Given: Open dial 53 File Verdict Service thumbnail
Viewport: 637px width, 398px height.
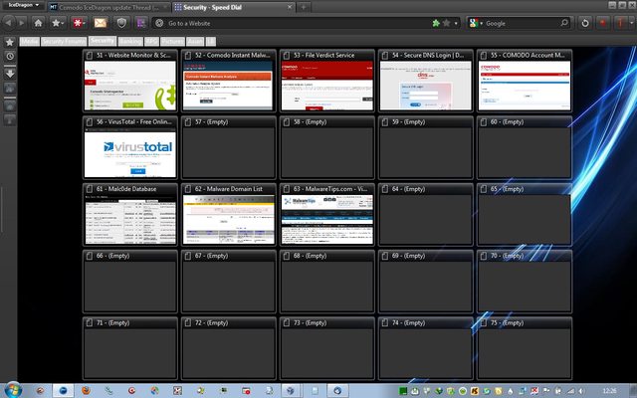Looking at the screenshot, I should 327,86.
